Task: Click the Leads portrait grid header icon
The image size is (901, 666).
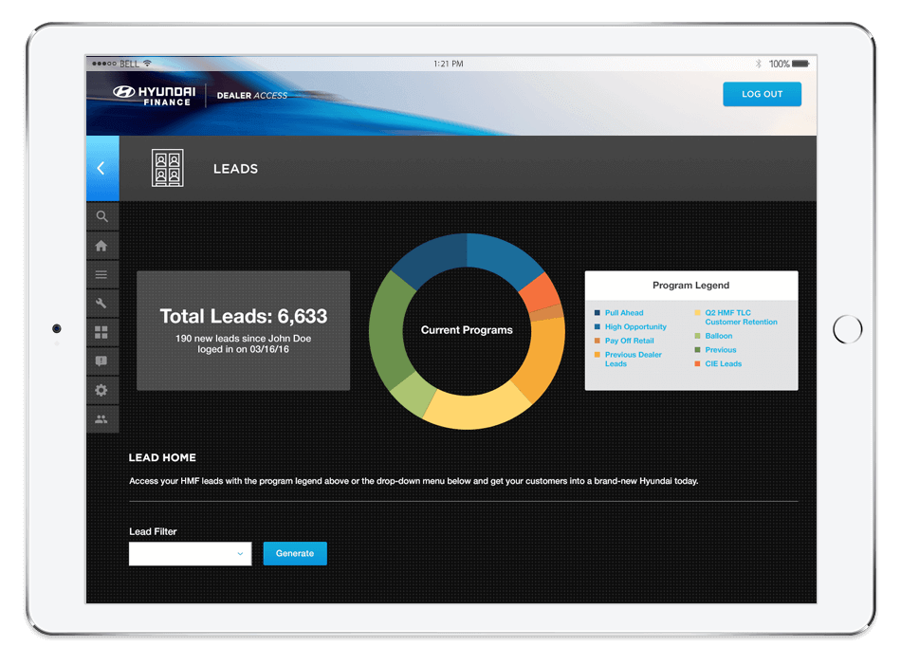Action: point(168,169)
